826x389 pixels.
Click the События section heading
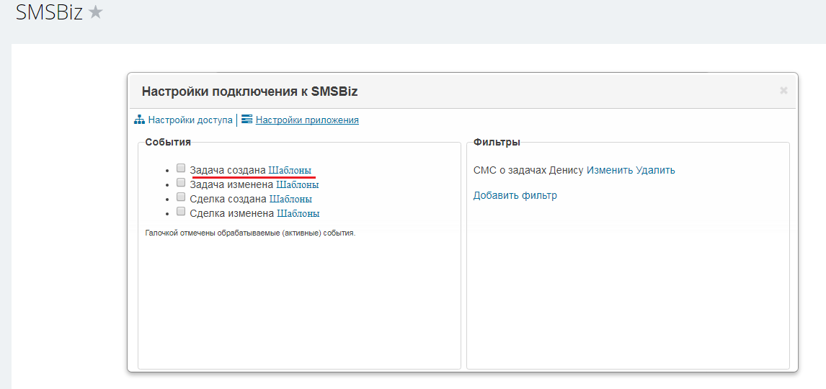(168, 142)
